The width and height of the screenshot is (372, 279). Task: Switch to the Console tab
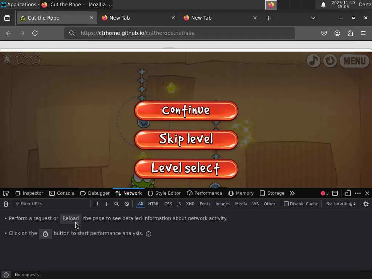pos(62,193)
